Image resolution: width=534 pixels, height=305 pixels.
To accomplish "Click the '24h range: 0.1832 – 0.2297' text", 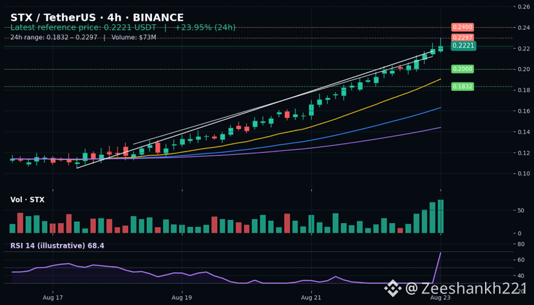I will pyautogui.click(x=54, y=37).
